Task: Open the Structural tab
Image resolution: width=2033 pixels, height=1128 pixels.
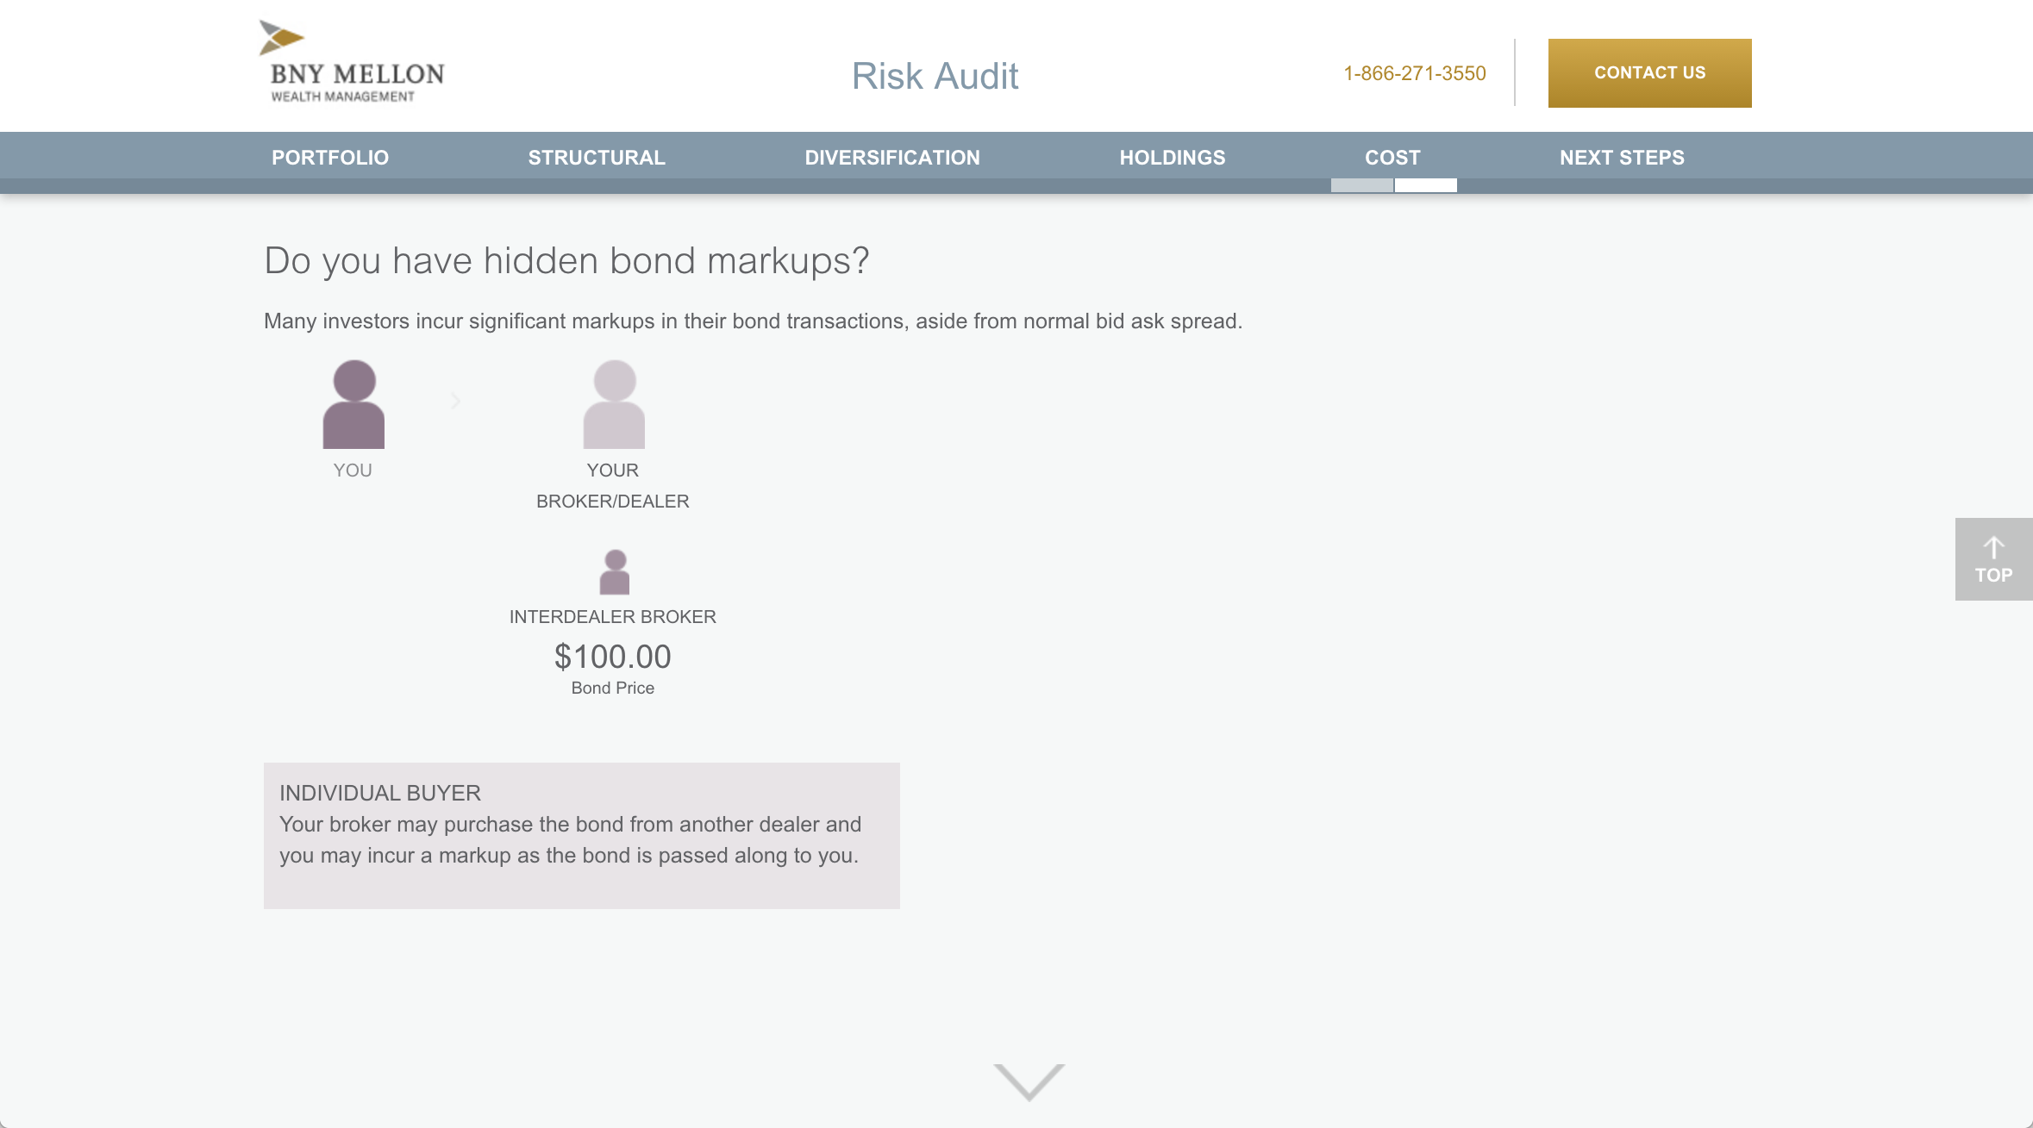Action: [597, 158]
